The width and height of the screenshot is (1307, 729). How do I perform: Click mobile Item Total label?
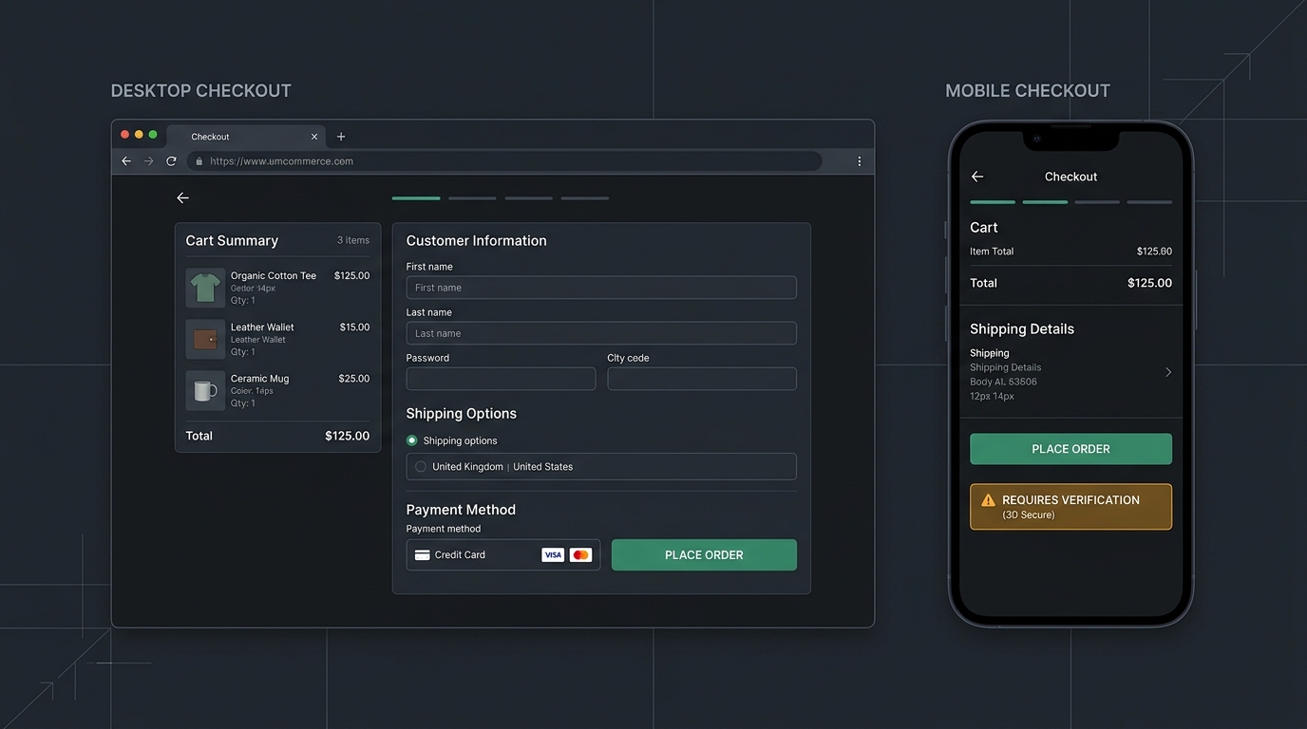coord(992,252)
